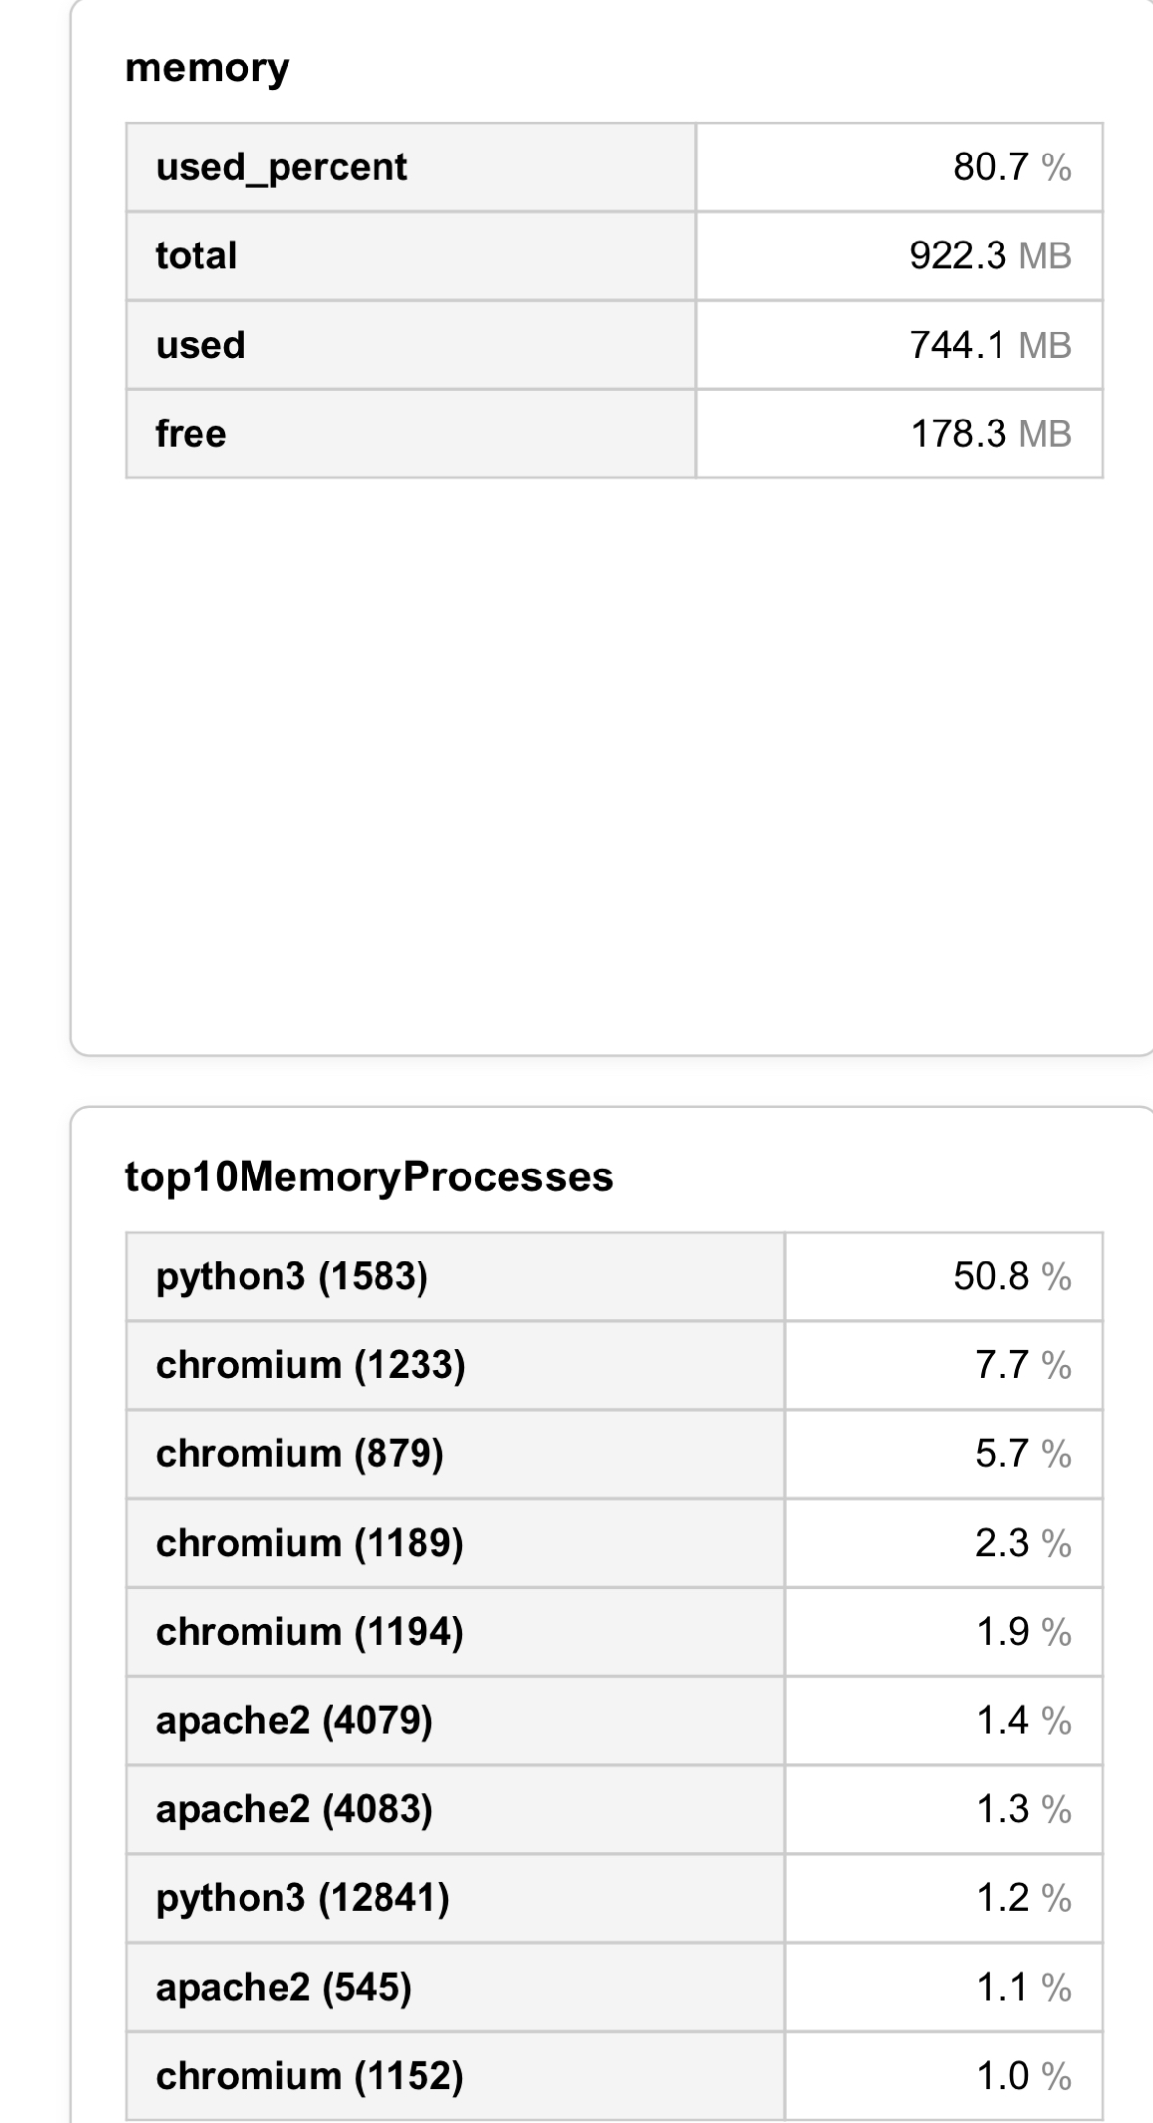Select the python3 (12841) row
The height and width of the screenshot is (2123, 1153).
pos(302,1898)
